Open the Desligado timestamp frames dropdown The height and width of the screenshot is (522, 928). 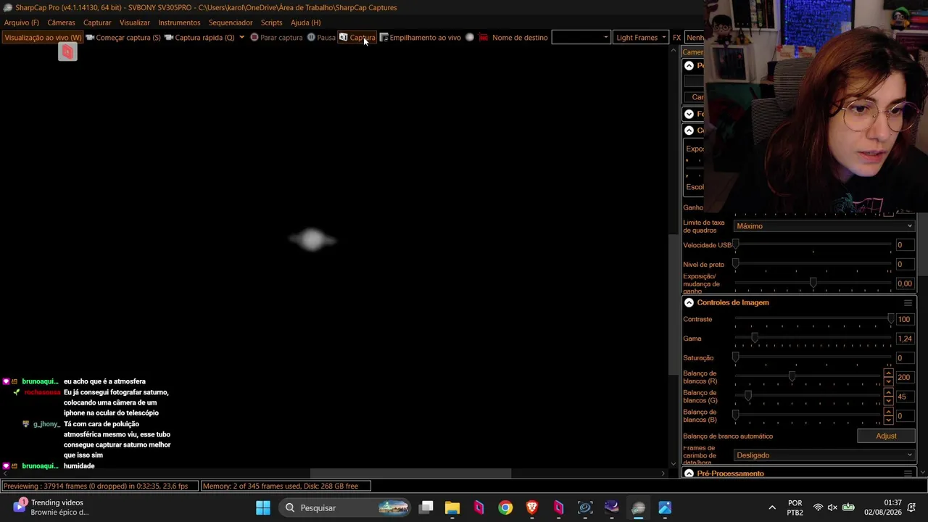point(824,455)
